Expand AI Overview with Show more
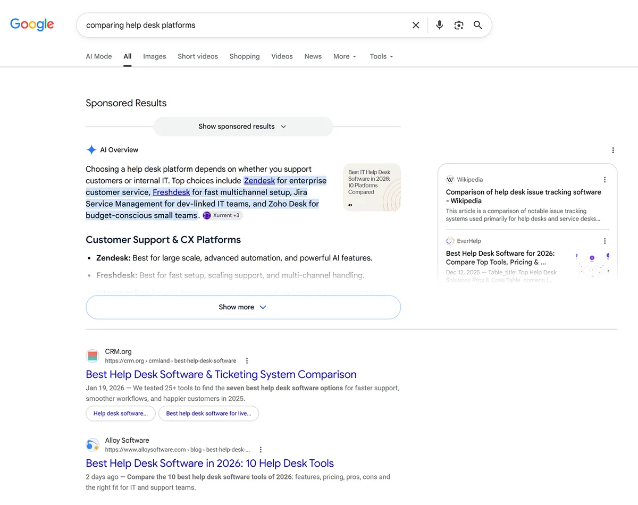 243,307
